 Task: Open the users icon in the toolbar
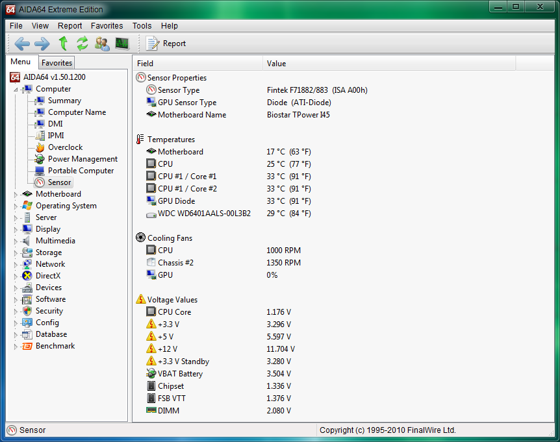click(x=102, y=43)
